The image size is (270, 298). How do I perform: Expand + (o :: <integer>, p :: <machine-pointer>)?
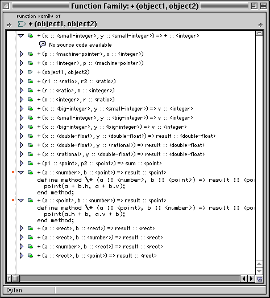coord(22,63)
